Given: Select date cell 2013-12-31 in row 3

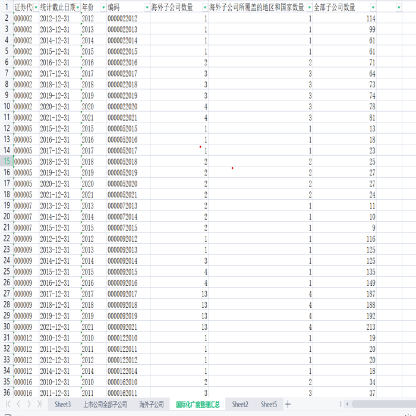Looking at the screenshot, I should tap(59, 29).
